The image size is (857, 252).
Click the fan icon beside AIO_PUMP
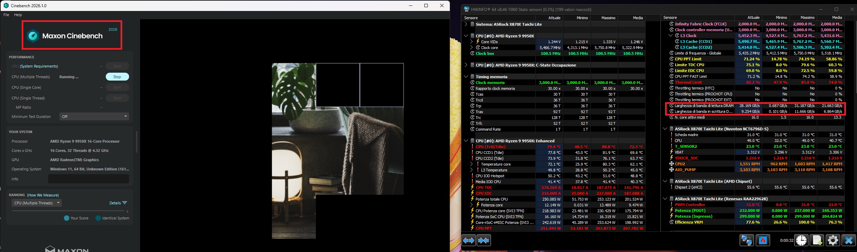[x=671, y=170]
